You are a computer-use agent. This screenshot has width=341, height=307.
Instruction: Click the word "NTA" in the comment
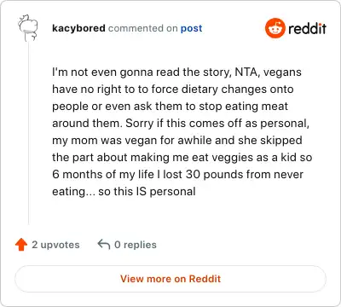246,72
